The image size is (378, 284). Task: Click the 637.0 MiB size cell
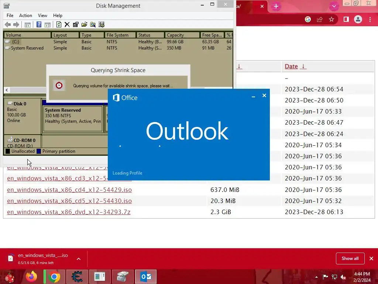coord(225,190)
